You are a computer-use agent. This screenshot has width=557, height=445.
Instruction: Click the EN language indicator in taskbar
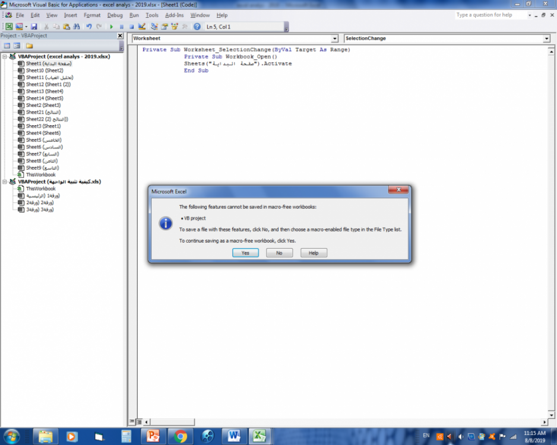coord(426,436)
